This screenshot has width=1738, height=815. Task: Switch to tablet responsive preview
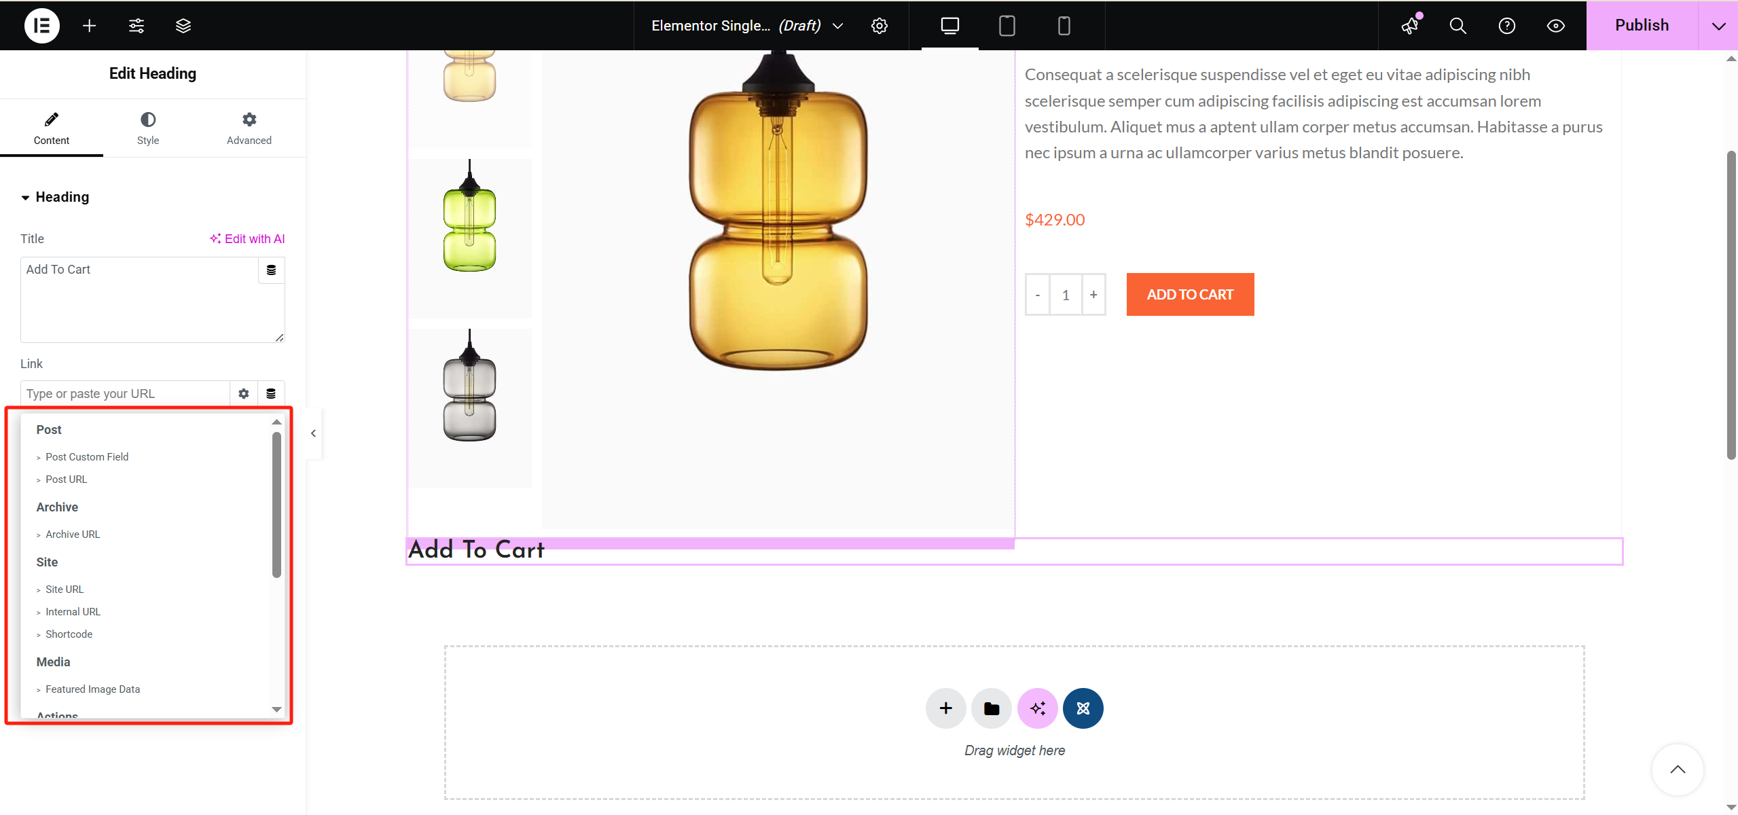point(1007,25)
